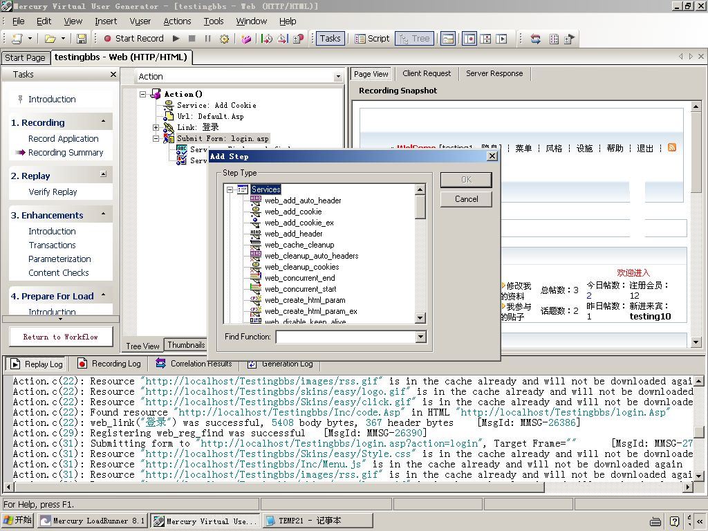The image size is (708, 531).
Task: Toggle the Tree view button
Action: [x=415, y=39]
